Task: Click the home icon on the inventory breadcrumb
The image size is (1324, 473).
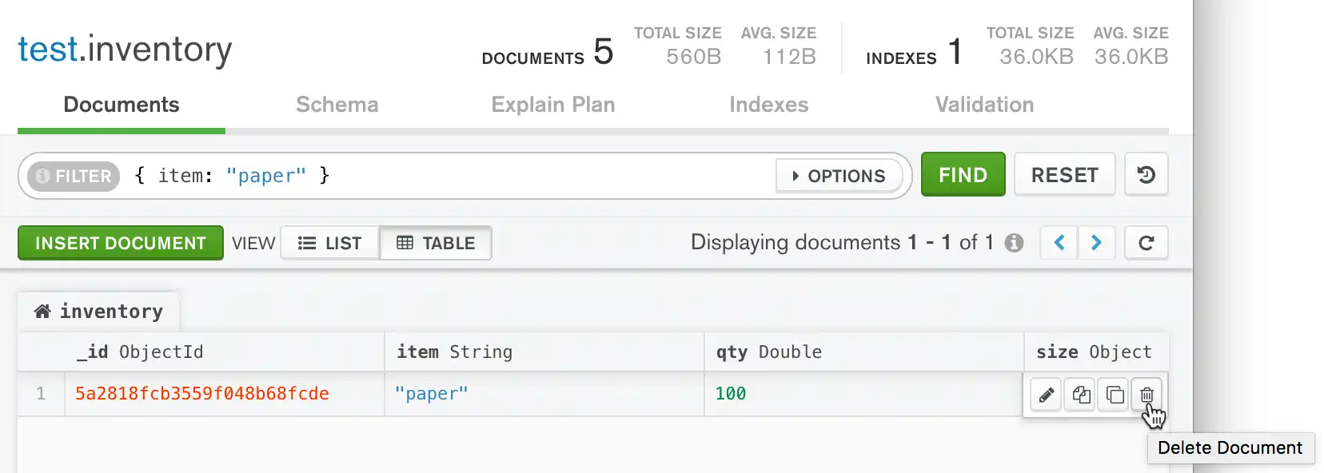Action: point(43,311)
